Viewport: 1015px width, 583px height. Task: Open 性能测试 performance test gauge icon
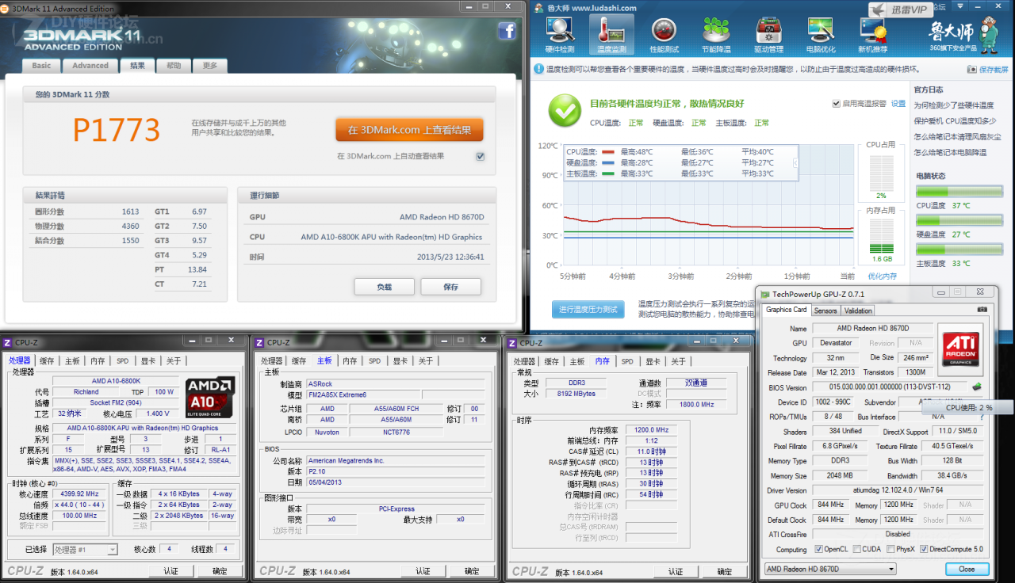664,35
